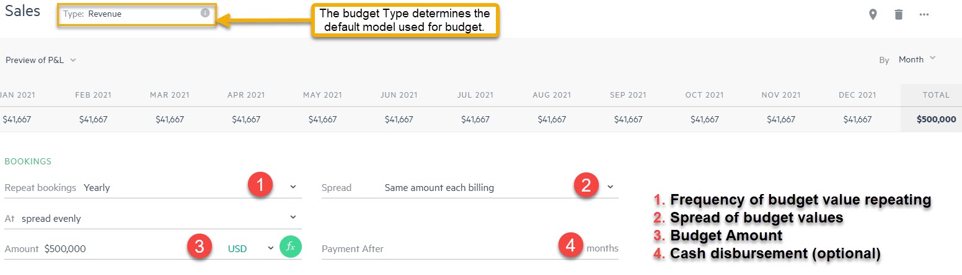Click the trash delete icon

click(x=899, y=14)
